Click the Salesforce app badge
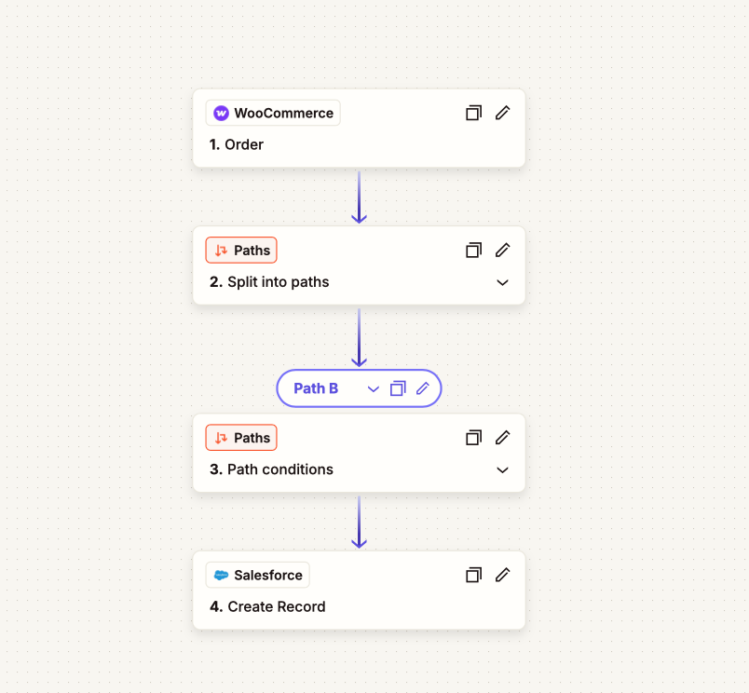Image resolution: width=749 pixels, height=693 pixels. (257, 575)
